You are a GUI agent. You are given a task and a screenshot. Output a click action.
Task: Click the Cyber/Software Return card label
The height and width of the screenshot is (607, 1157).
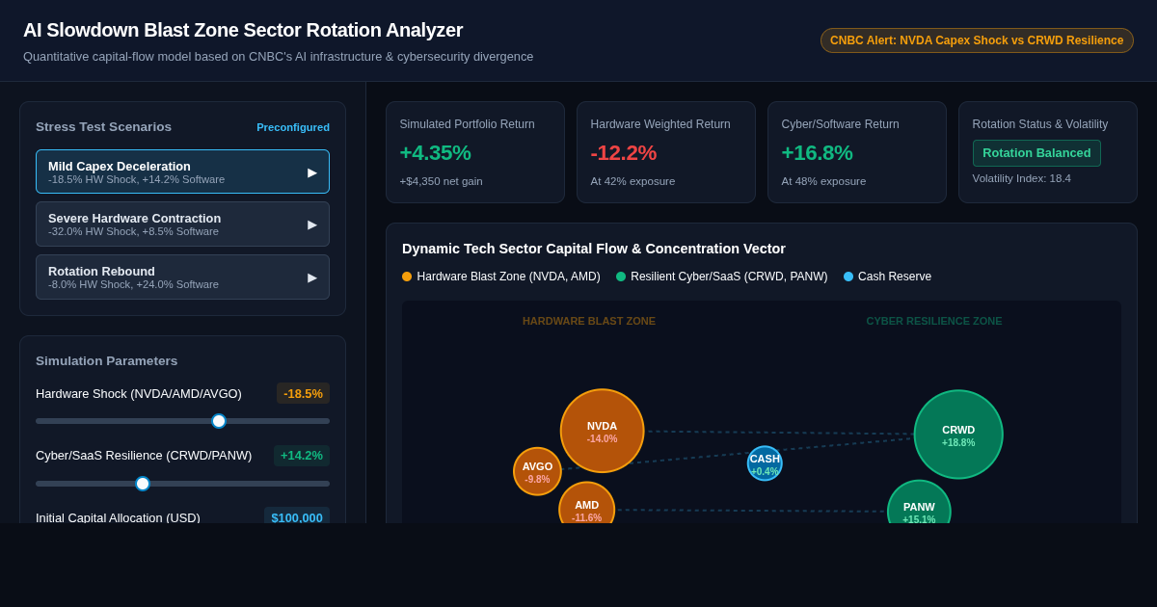coord(841,124)
